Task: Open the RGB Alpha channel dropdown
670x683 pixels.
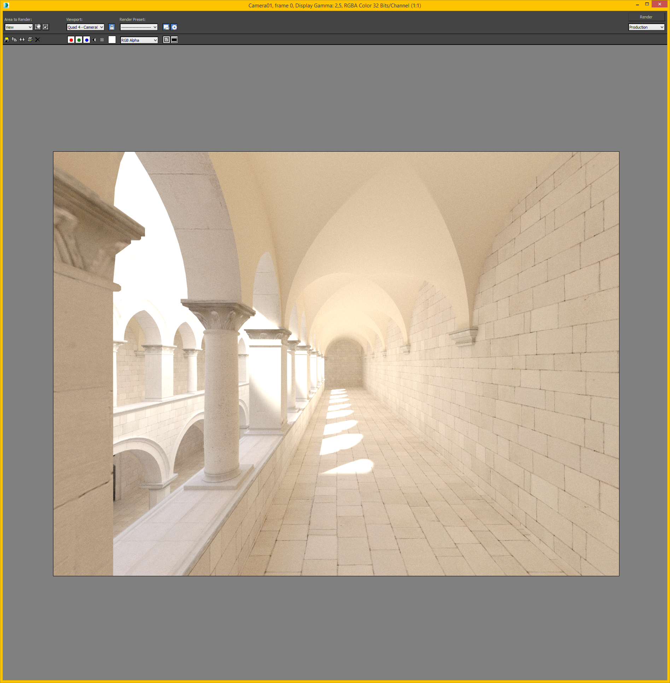Action: (139, 40)
